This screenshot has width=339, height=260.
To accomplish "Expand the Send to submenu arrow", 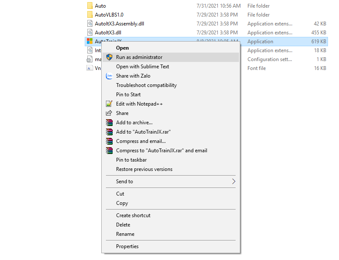I will coord(233,182).
